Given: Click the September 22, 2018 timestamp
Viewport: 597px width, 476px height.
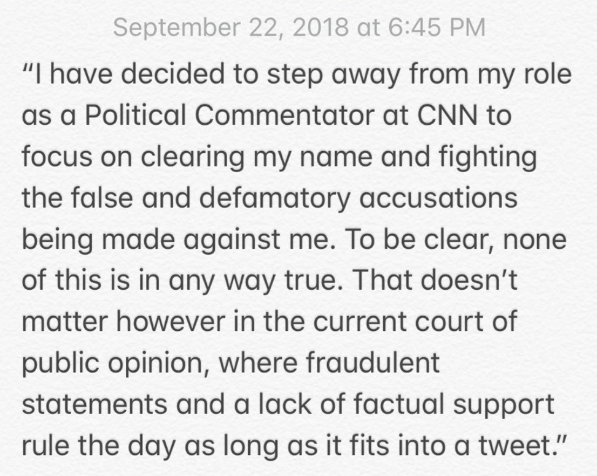Looking at the screenshot, I should click(298, 28).
